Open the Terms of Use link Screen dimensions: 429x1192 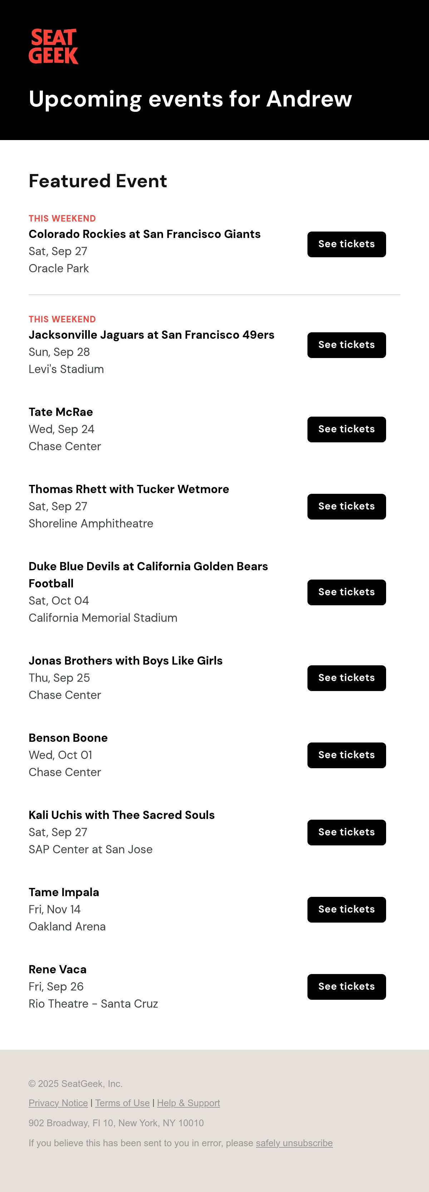122,1103
